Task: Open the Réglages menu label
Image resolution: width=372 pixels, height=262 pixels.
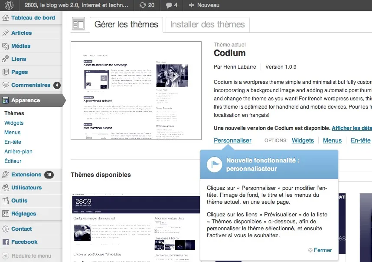Action: click(x=24, y=214)
